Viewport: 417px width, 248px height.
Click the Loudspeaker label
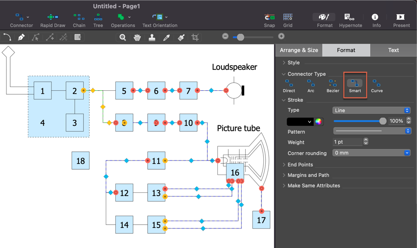[235, 67]
